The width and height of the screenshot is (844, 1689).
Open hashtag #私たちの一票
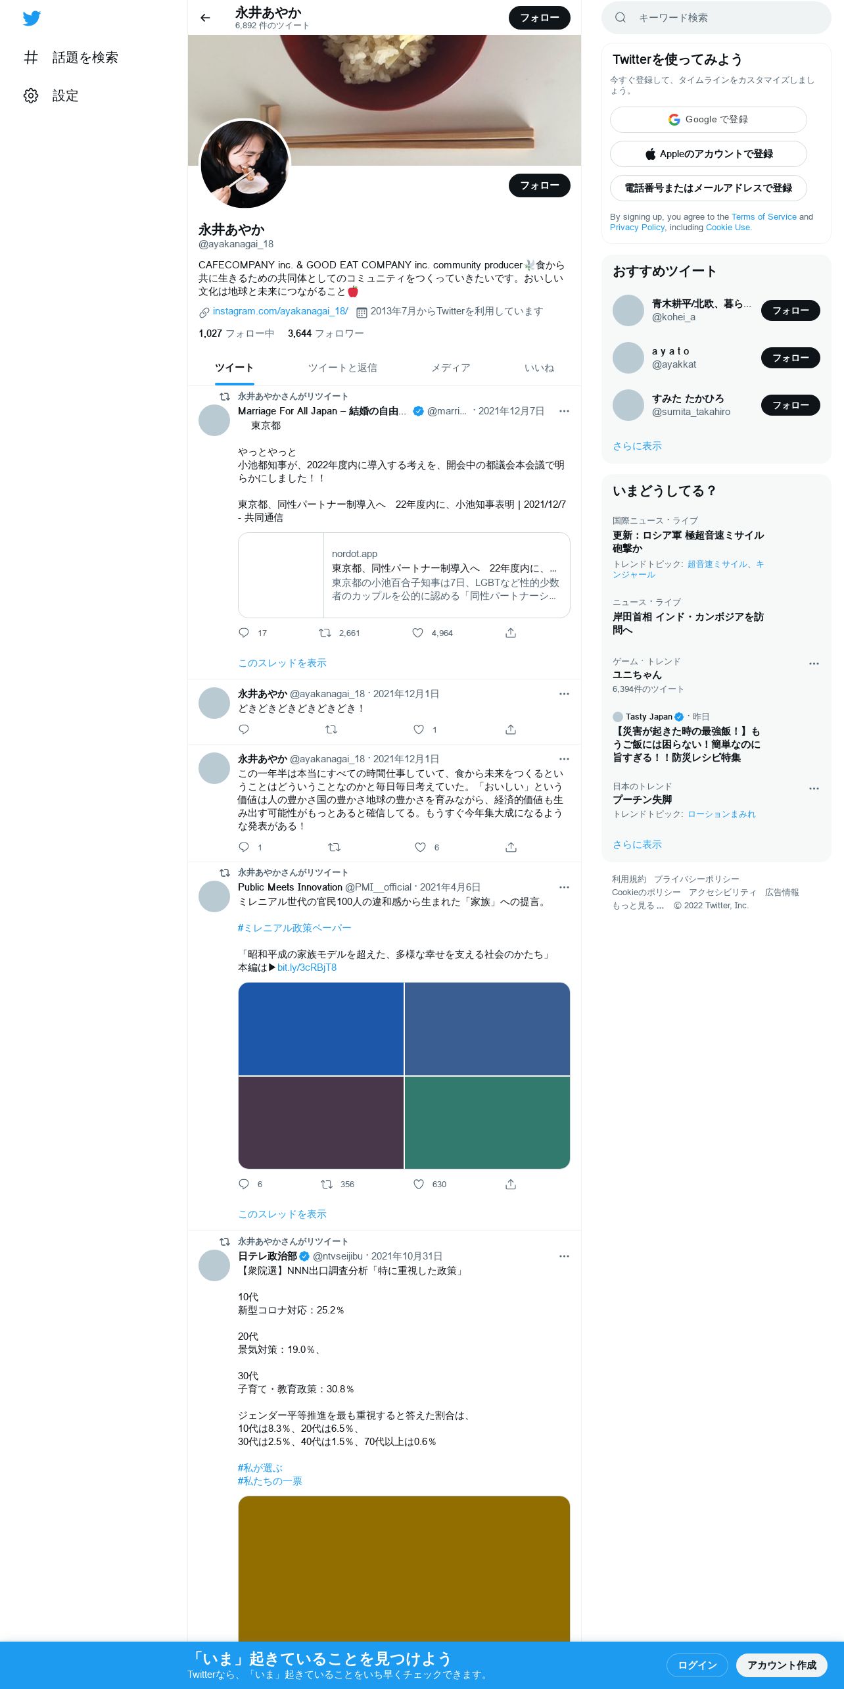coord(270,1481)
